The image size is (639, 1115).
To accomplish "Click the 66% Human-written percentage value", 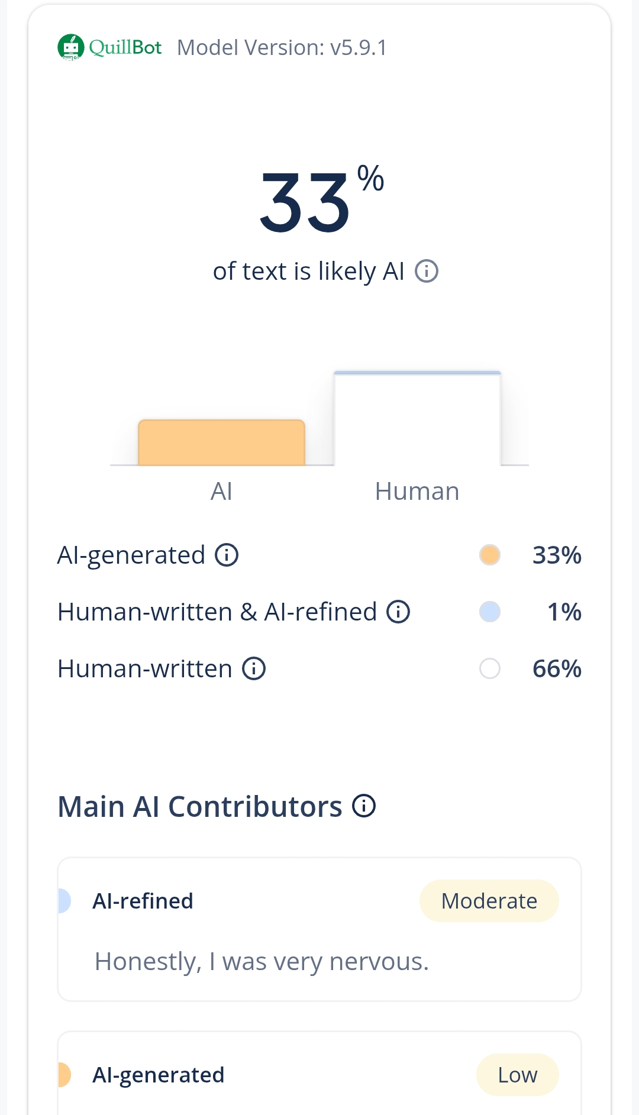I will pos(557,669).
